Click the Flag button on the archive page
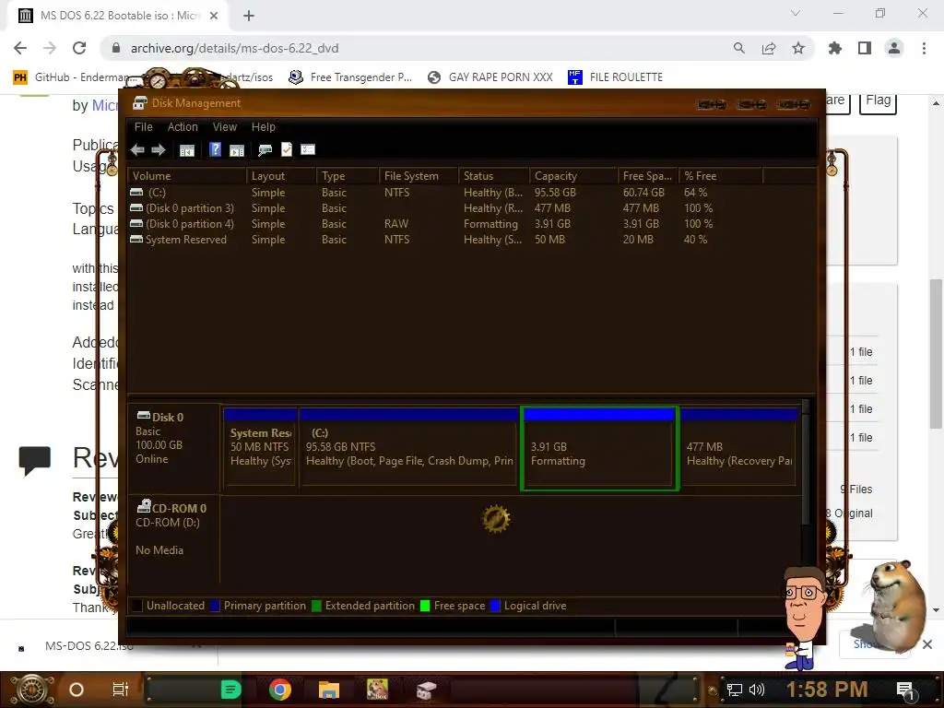This screenshot has width=944, height=708. pyautogui.click(x=878, y=101)
